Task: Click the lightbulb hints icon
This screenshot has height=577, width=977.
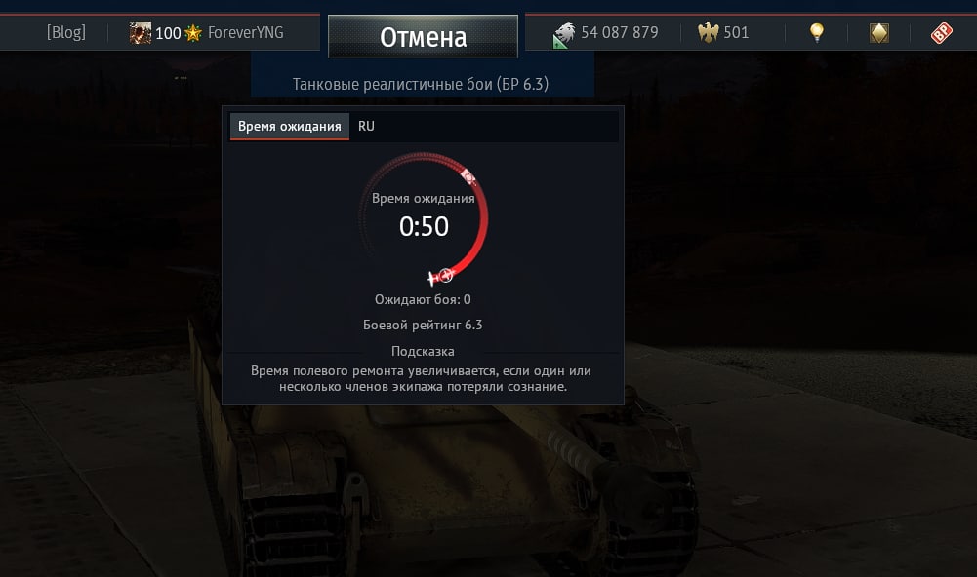Action: 816,32
